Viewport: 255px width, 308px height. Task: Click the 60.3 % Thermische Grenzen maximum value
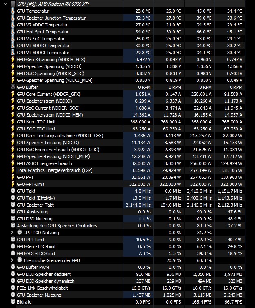pyautogui.click(x=204, y=260)
